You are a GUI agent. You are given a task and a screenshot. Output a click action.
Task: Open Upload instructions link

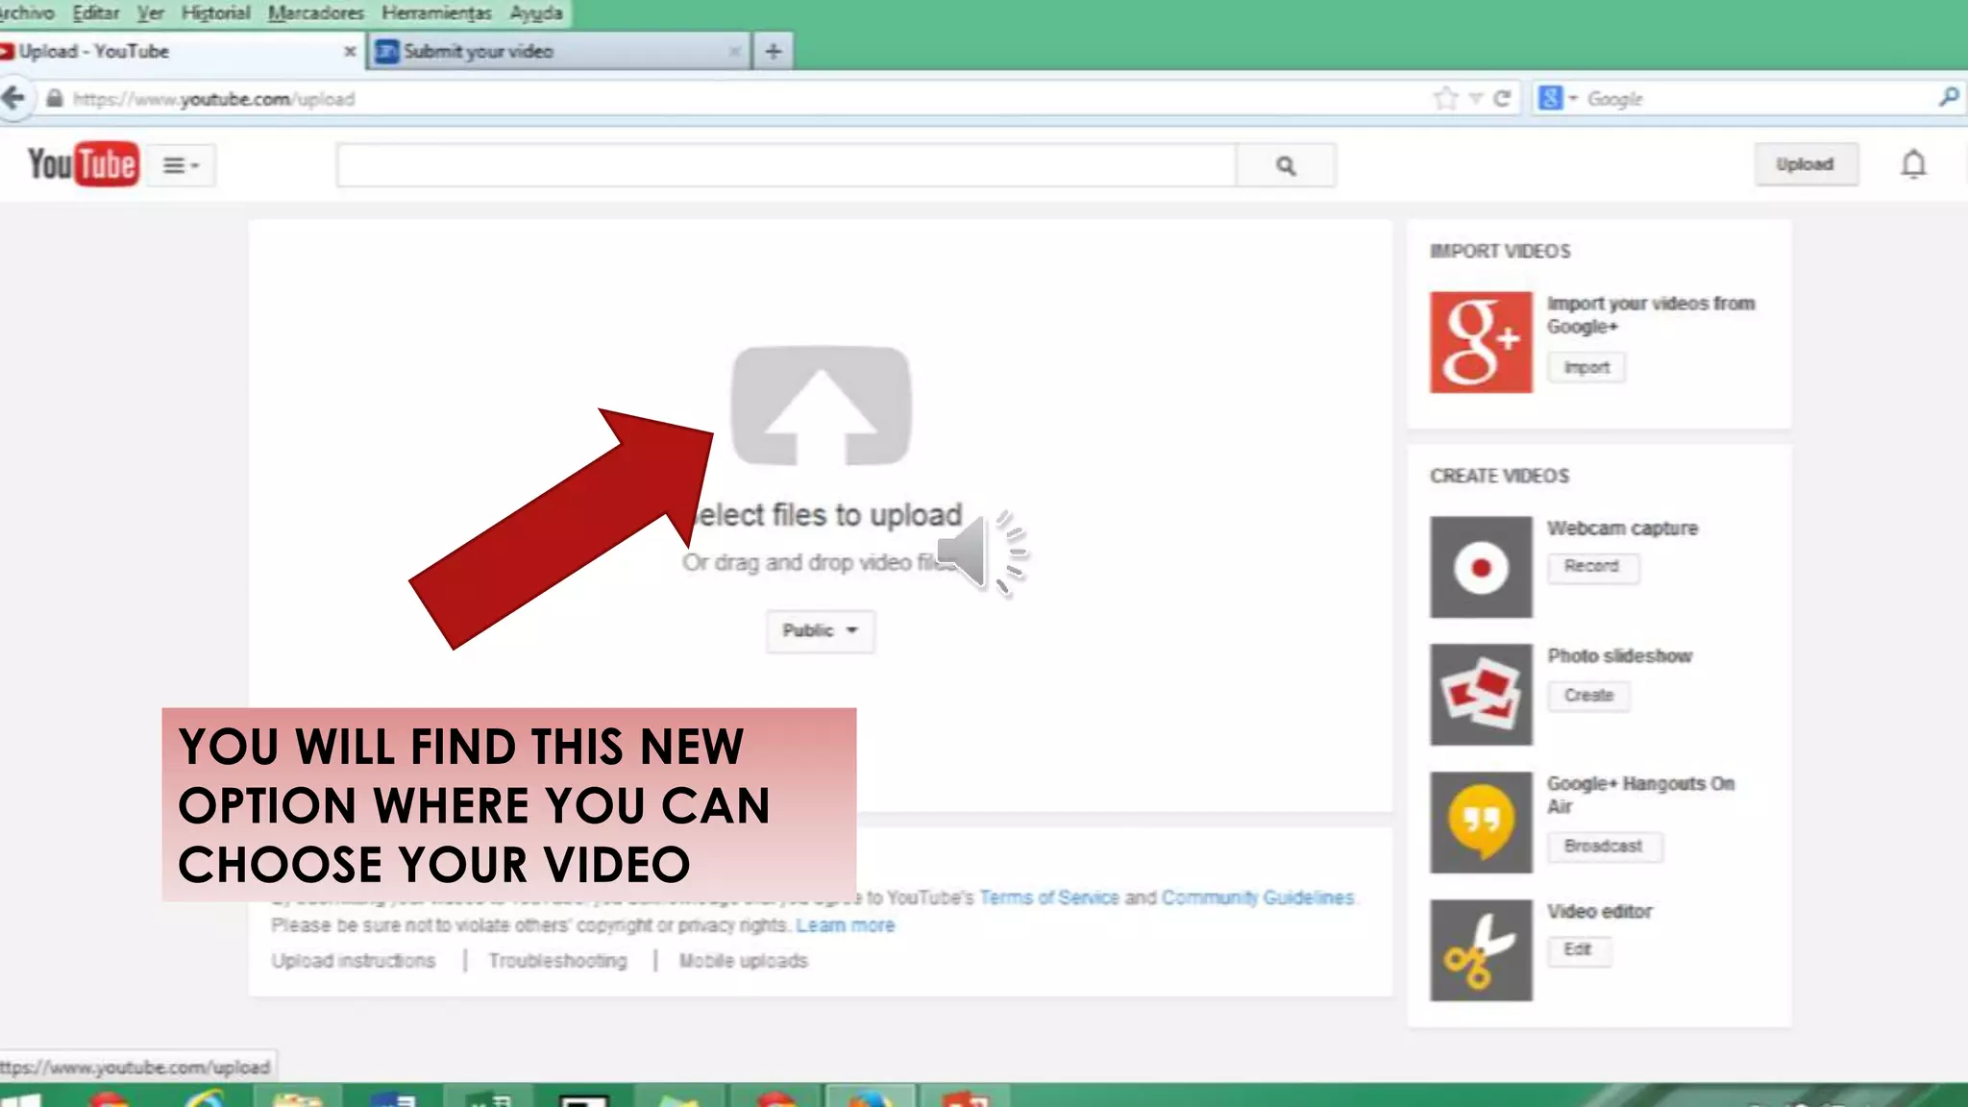coord(353,961)
